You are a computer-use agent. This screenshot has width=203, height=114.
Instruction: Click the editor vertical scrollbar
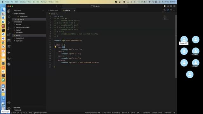coord(176,47)
